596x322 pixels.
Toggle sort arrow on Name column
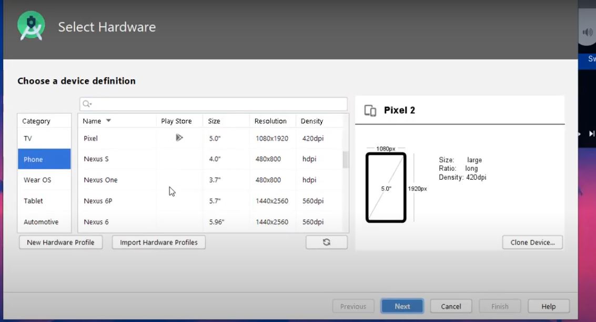108,121
